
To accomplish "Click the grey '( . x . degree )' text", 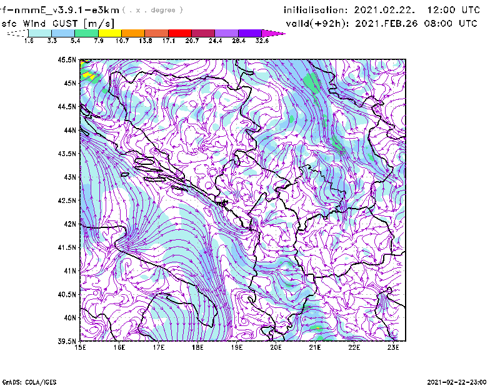I will click(152, 10).
